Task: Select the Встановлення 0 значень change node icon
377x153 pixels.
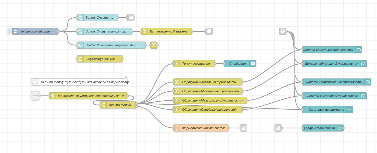Action: tap(145, 31)
